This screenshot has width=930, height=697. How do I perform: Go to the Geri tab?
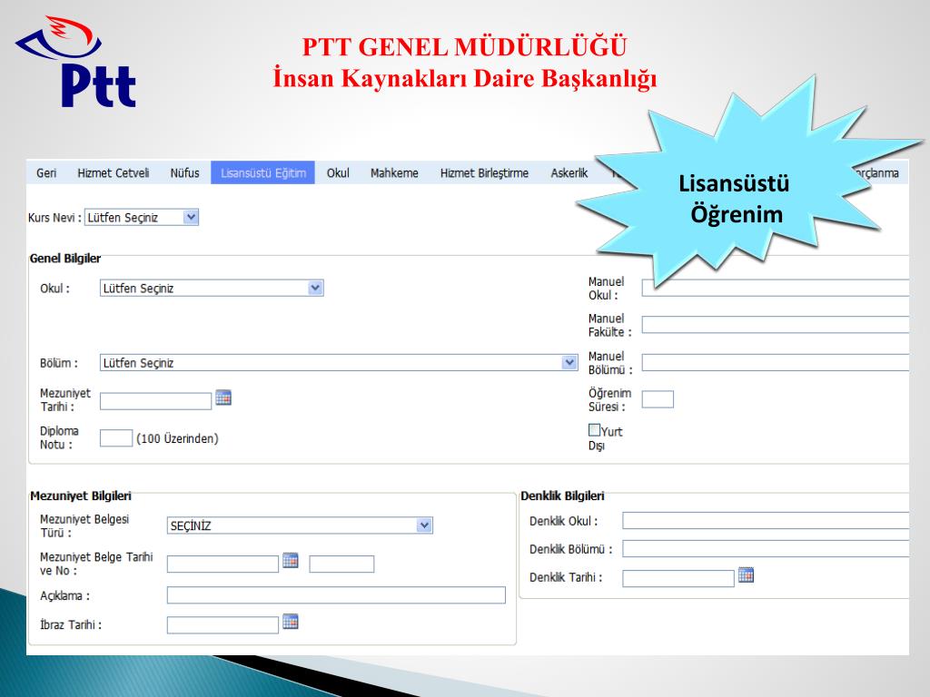click(x=46, y=173)
